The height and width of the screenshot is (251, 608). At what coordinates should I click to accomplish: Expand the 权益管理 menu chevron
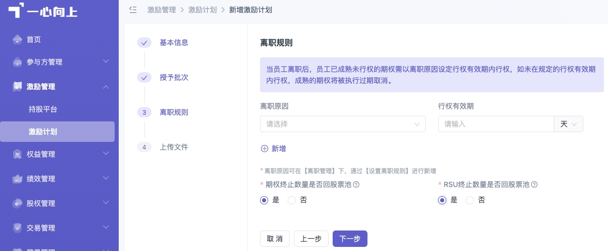pos(106,154)
